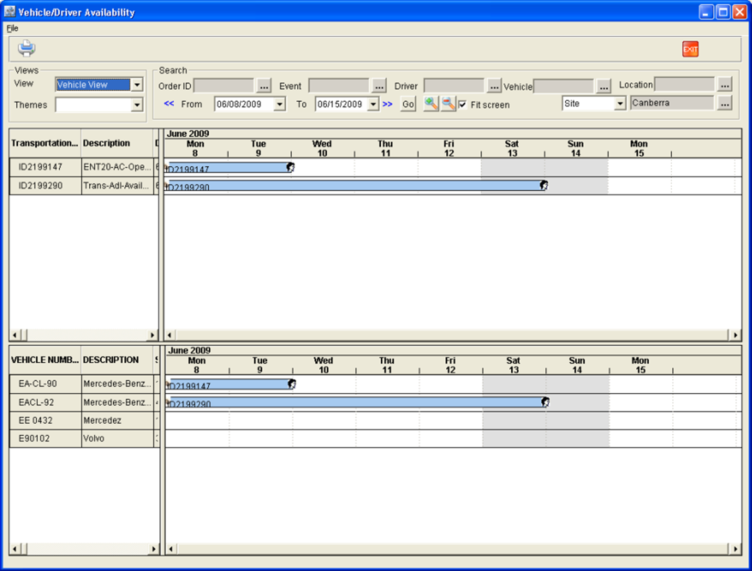This screenshot has height=571, width=752.
Task: Click the printer icon in toolbar
Action: tap(26, 48)
